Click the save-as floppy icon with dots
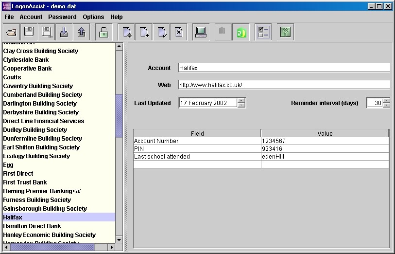This screenshot has height=254, width=395. coord(47,32)
